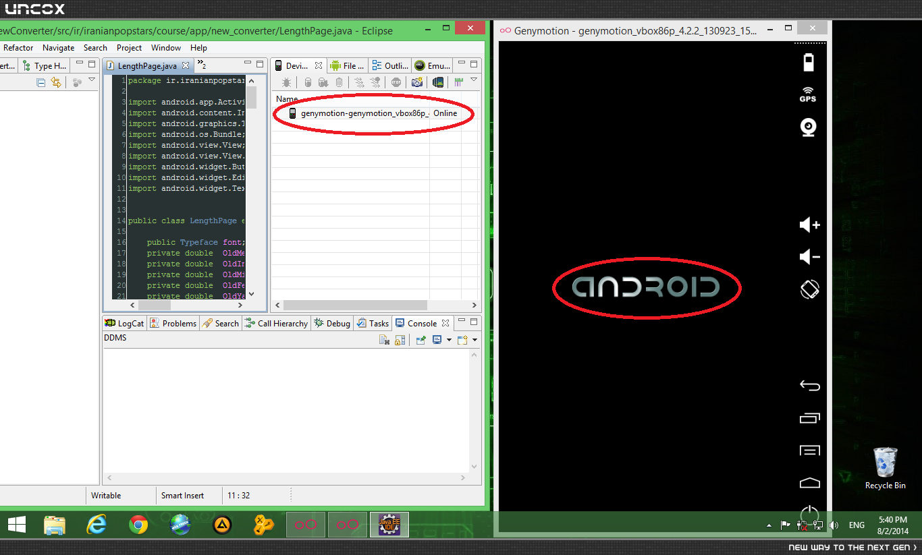Open the Search menu in menu bar
The image size is (922, 555).
[96, 48]
